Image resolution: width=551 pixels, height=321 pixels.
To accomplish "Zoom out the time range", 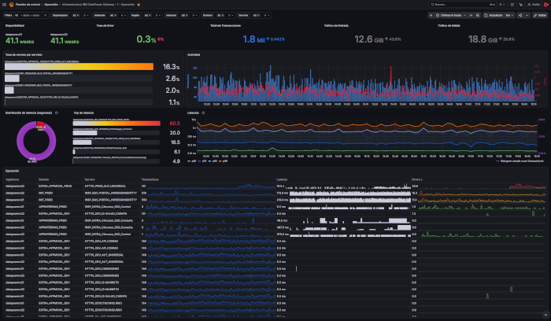I will [x=478, y=16].
